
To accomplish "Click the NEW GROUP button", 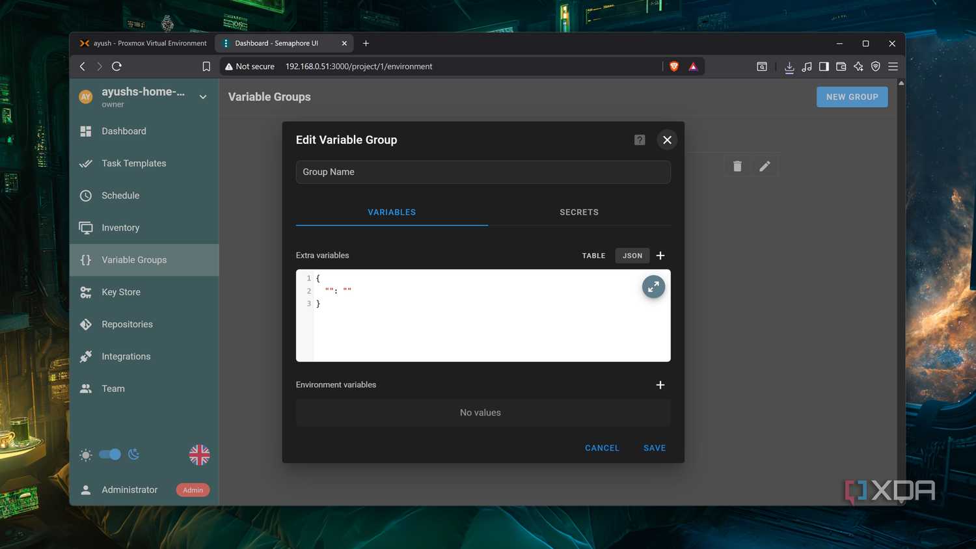I will tap(852, 97).
